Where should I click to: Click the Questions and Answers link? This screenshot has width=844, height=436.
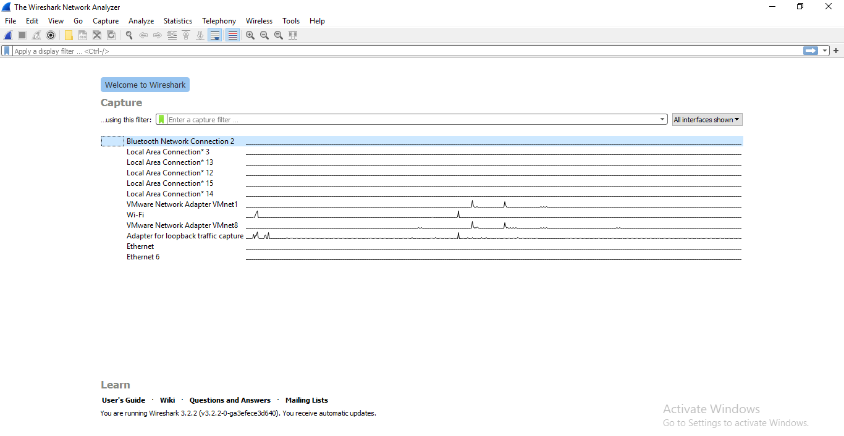pos(230,400)
